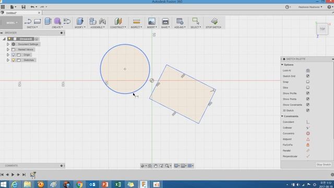Choose the Midpoint constraint icon

point(308,139)
